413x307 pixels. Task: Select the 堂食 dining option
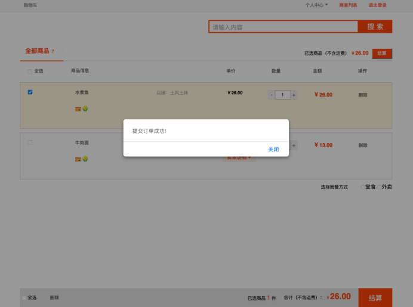click(362, 187)
